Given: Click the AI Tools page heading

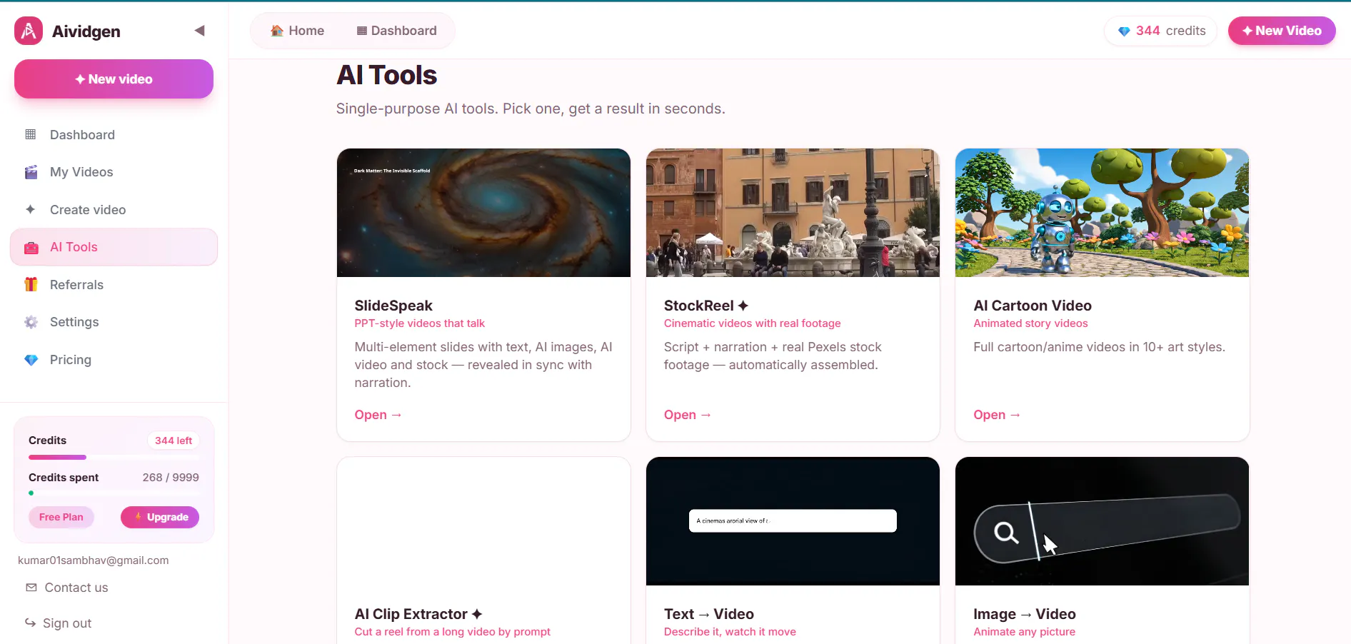Looking at the screenshot, I should coord(386,75).
